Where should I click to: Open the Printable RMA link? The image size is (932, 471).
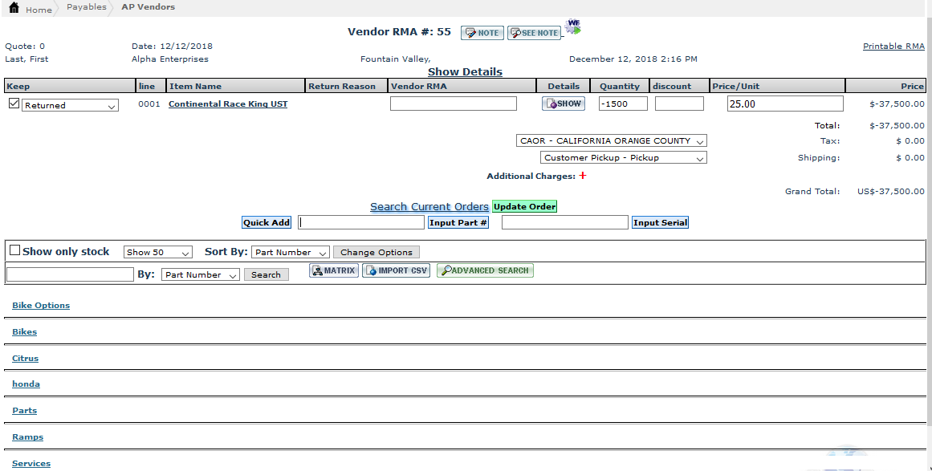point(893,46)
